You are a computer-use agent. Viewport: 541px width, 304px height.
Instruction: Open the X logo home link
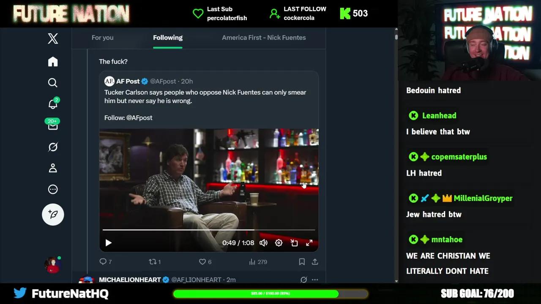pyautogui.click(x=53, y=39)
